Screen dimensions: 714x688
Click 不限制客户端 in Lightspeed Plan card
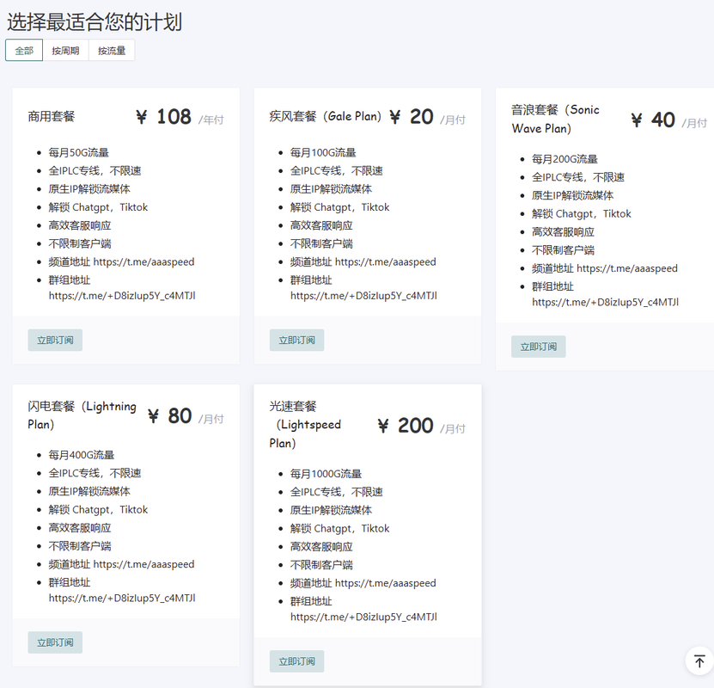coord(321,565)
